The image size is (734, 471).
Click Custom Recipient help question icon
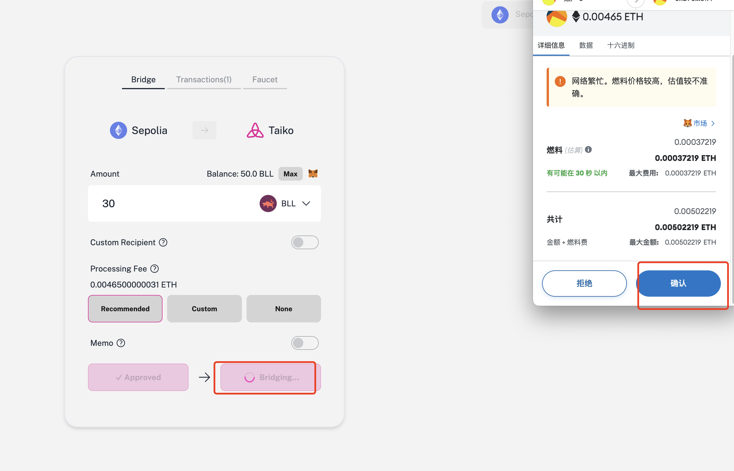coord(163,243)
